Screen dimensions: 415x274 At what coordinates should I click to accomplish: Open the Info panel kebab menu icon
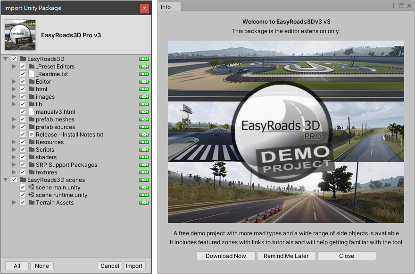[x=393, y=6]
